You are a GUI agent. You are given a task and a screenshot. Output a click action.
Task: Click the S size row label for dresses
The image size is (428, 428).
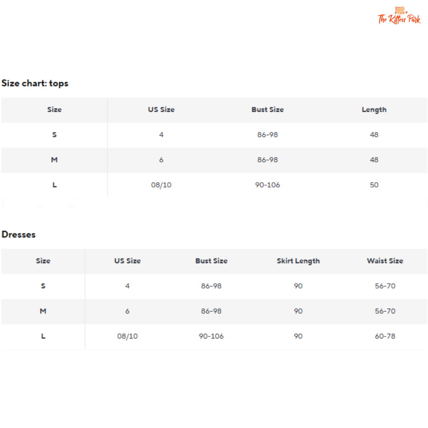[x=43, y=286]
